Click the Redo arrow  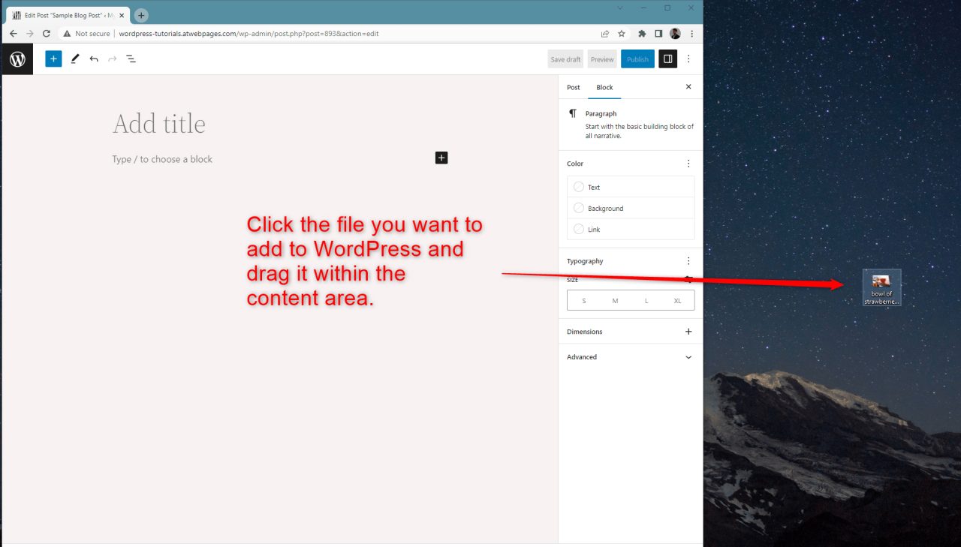click(112, 59)
